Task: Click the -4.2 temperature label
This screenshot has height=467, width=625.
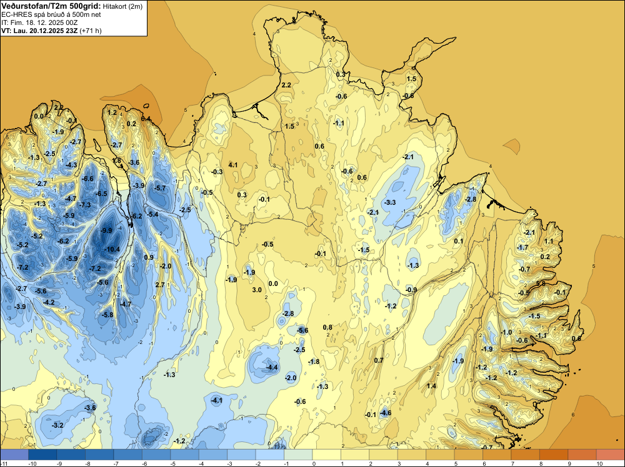Action: click(x=49, y=302)
